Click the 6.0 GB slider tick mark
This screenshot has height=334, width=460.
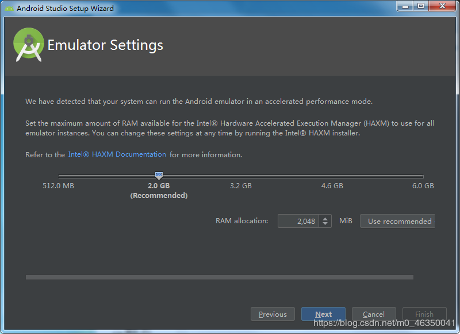(x=423, y=176)
